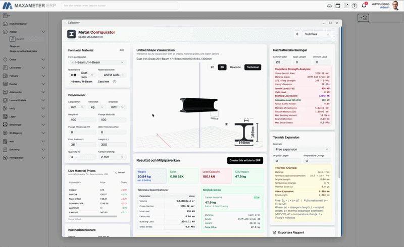Open the Free expansion restraint dropdown
Image resolution: width=404 pixels, height=247 pixels.
[x=302, y=149]
